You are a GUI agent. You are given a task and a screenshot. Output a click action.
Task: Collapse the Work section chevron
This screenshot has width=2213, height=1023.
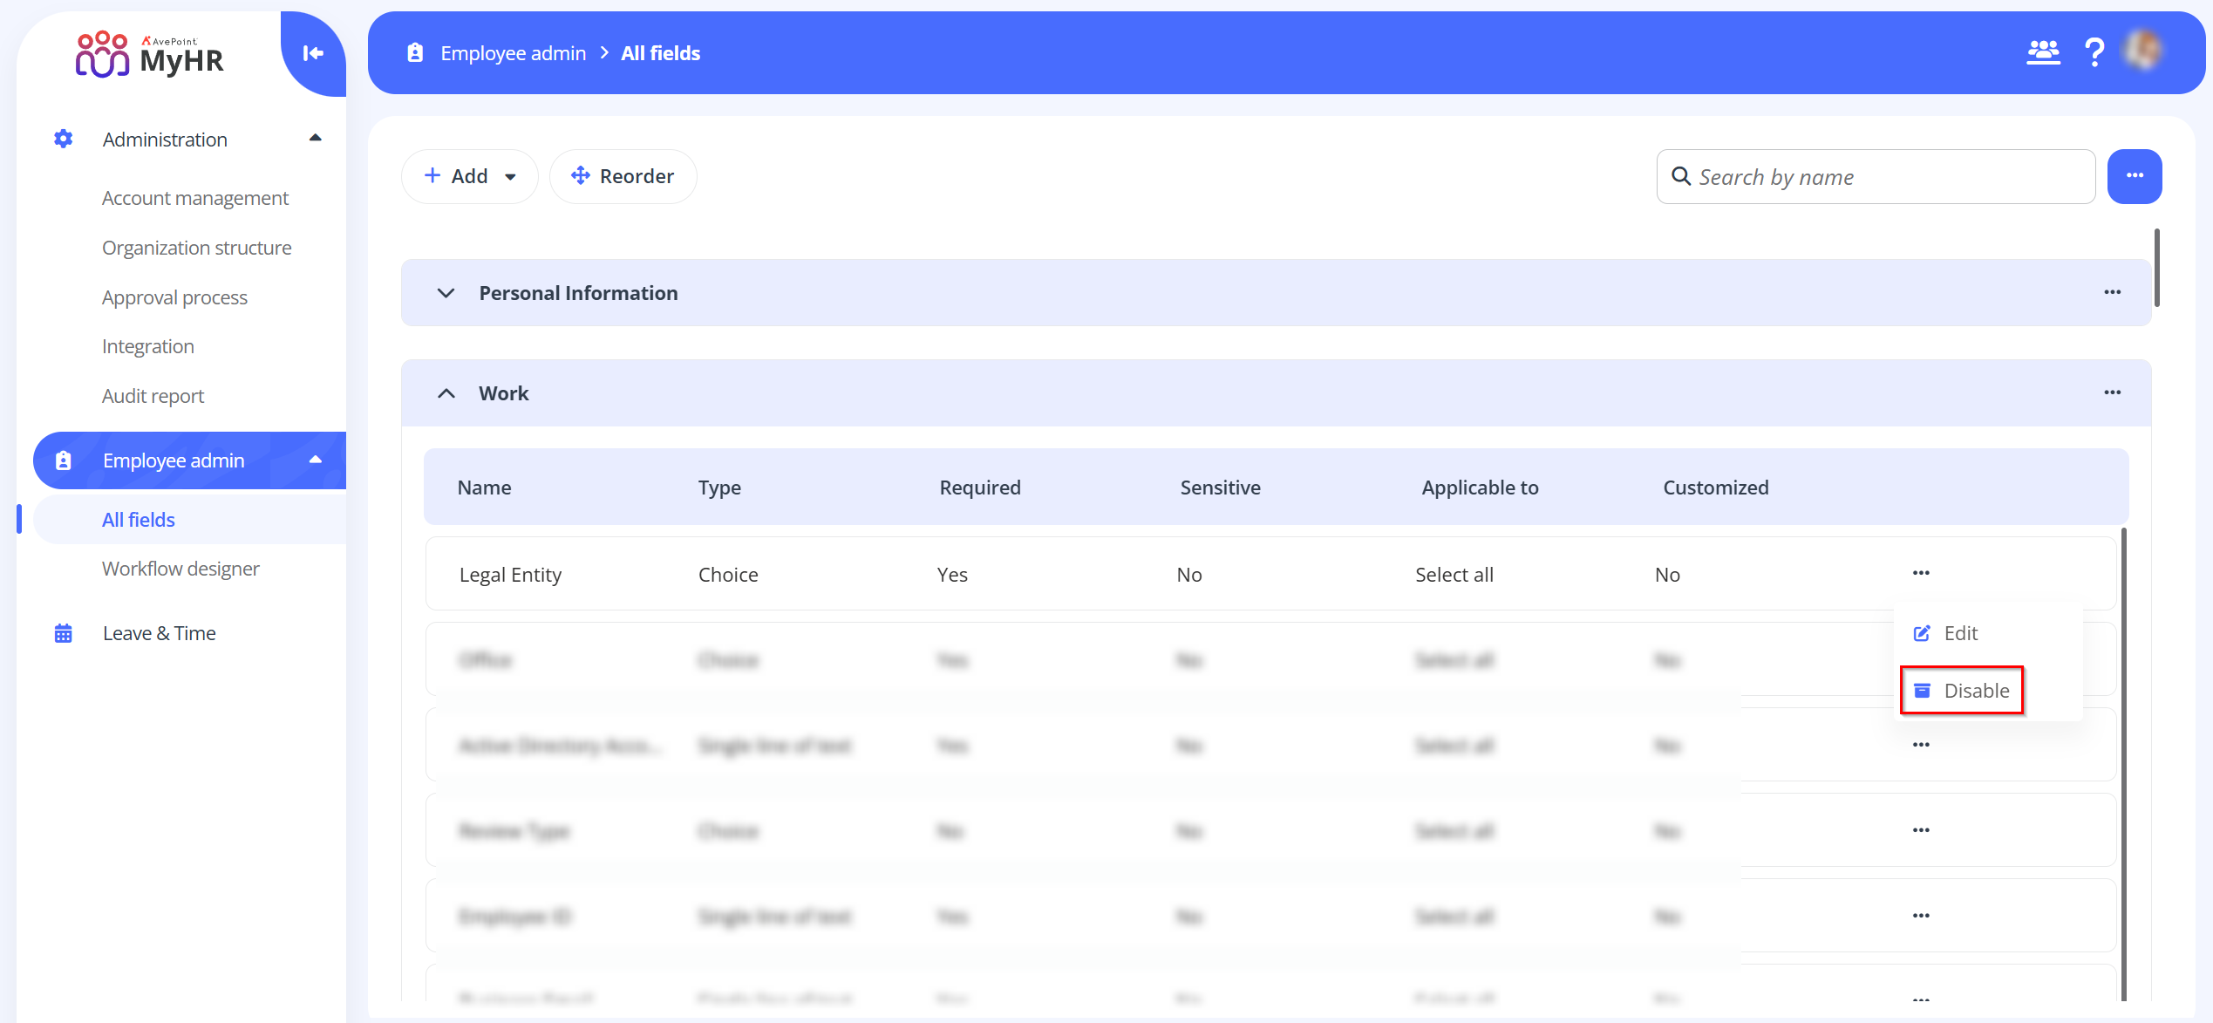446,393
